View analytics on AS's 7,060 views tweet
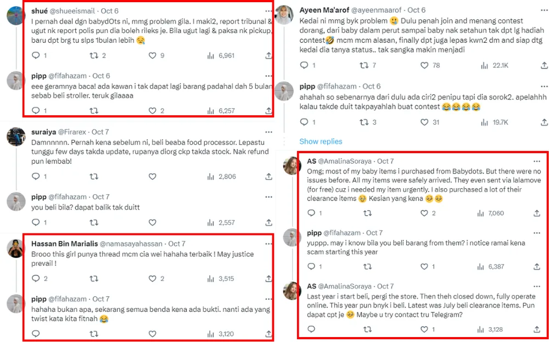The width and height of the screenshot is (549, 342). pos(484,213)
